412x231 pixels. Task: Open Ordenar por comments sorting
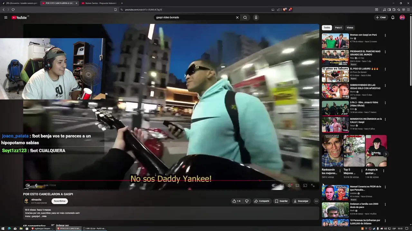(x=60, y=226)
